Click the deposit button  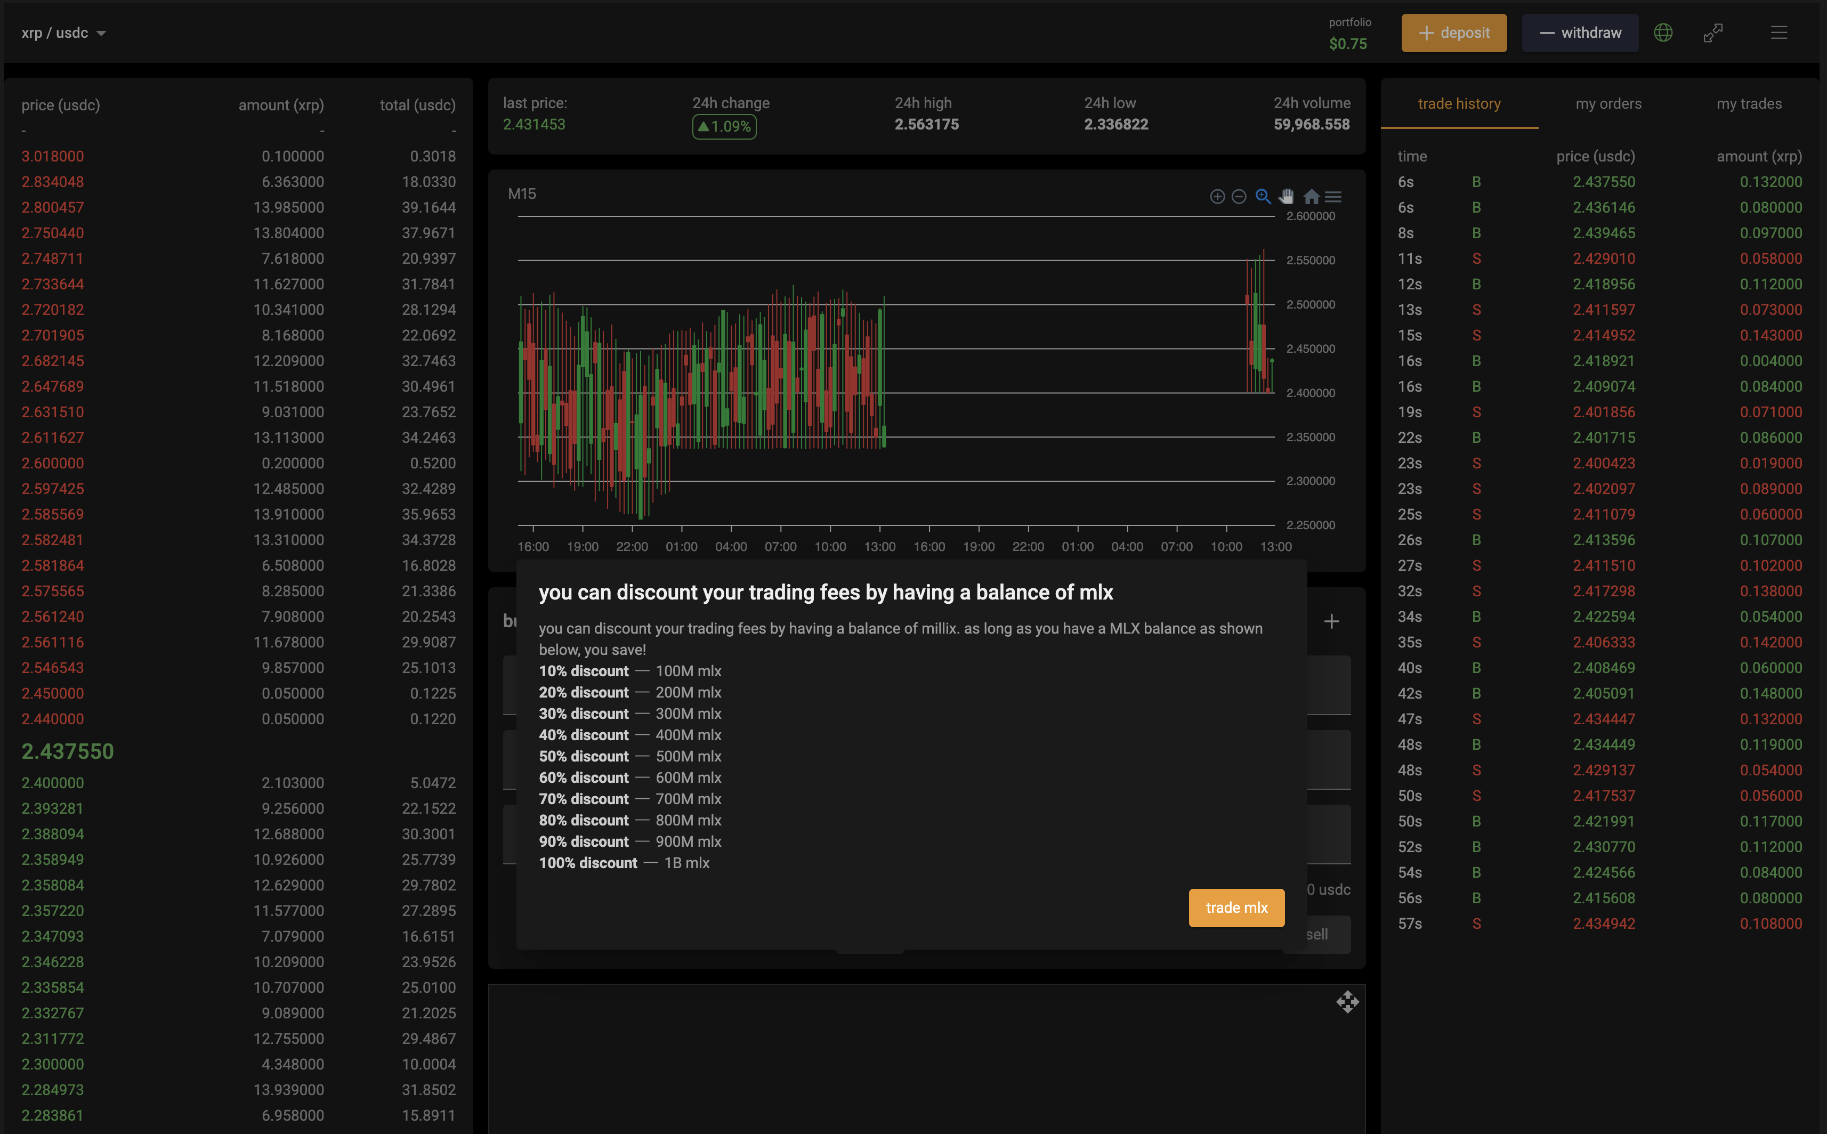coord(1453,33)
